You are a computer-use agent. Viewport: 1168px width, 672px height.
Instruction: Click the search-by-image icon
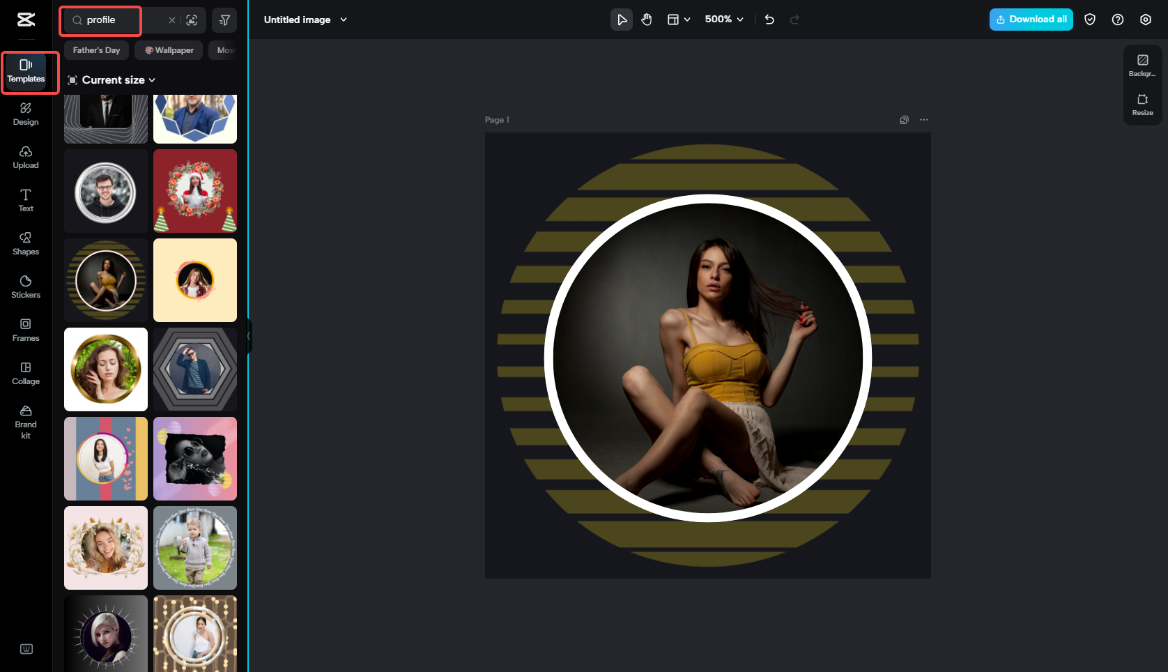[192, 20]
